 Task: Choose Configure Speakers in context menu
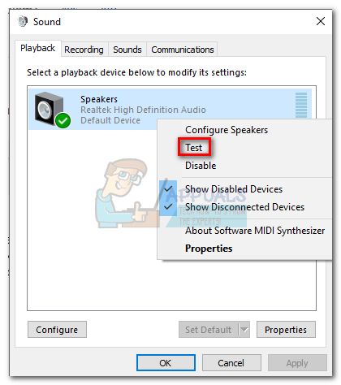227,130
